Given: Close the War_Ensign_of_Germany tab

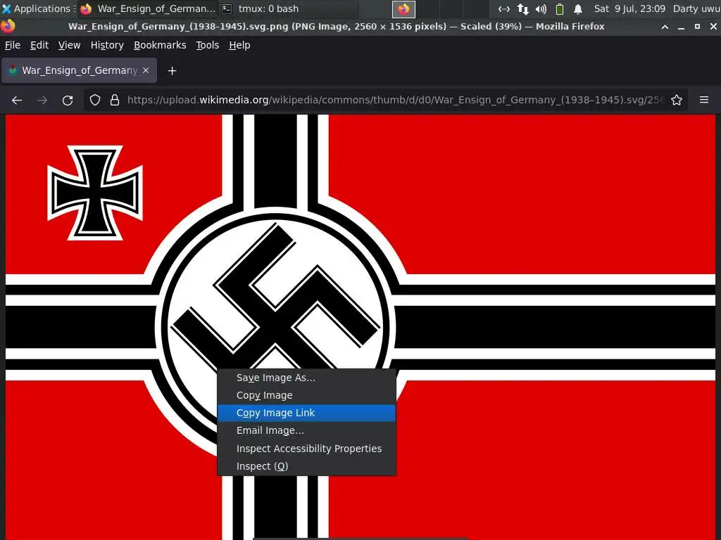Looking at the screenshot, I should [x=146, y=70].
